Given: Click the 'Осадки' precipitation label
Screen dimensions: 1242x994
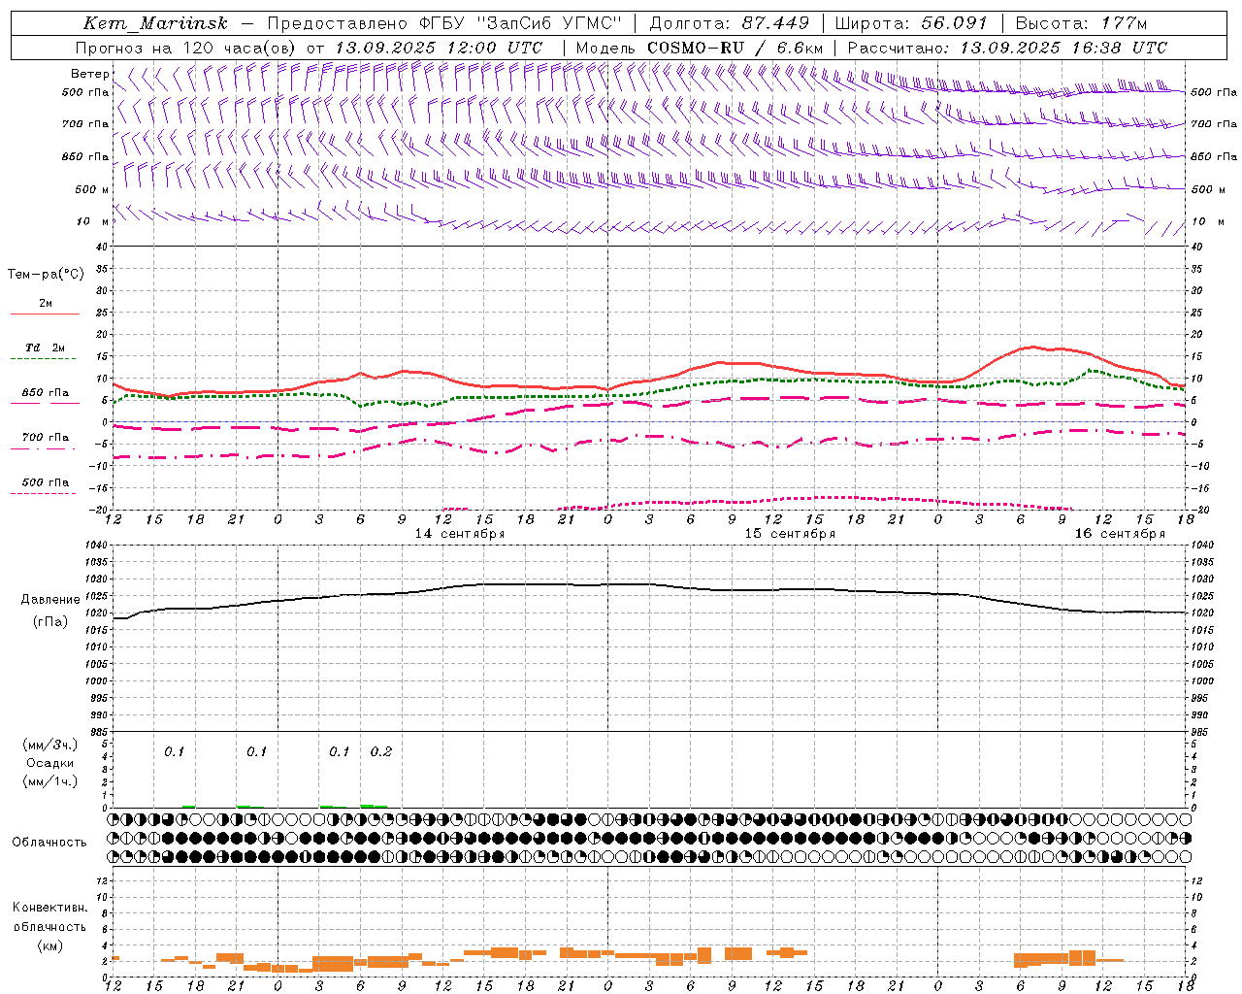Looking at the screenshot, I should [50, 763].
